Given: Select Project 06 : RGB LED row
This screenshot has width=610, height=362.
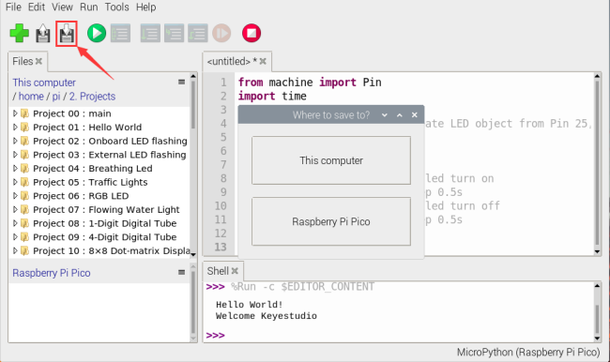Looking at the screenshot, I should 99,196.
